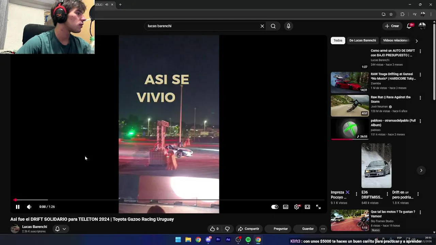This screenshot has width=436, height=245.
Task: Toggle subtitles on the video player
Action: (286, 207)
